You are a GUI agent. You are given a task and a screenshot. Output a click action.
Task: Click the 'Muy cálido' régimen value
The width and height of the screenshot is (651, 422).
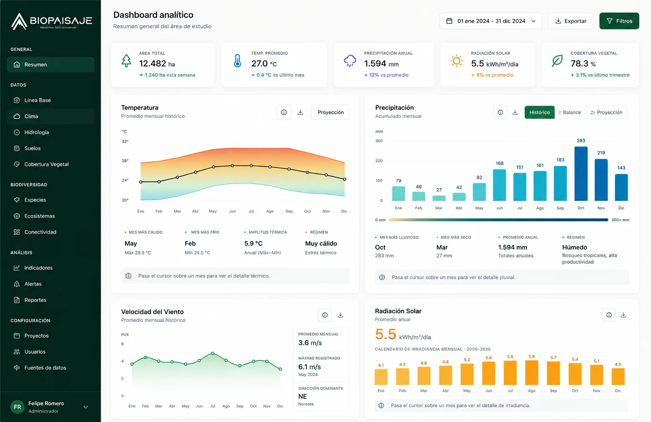click(x=321, y=244)
